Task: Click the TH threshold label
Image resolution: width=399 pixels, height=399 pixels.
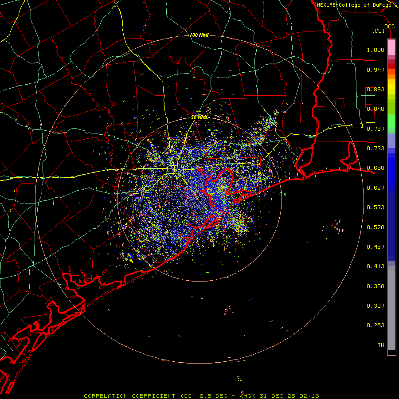Action: coord(381,345)
